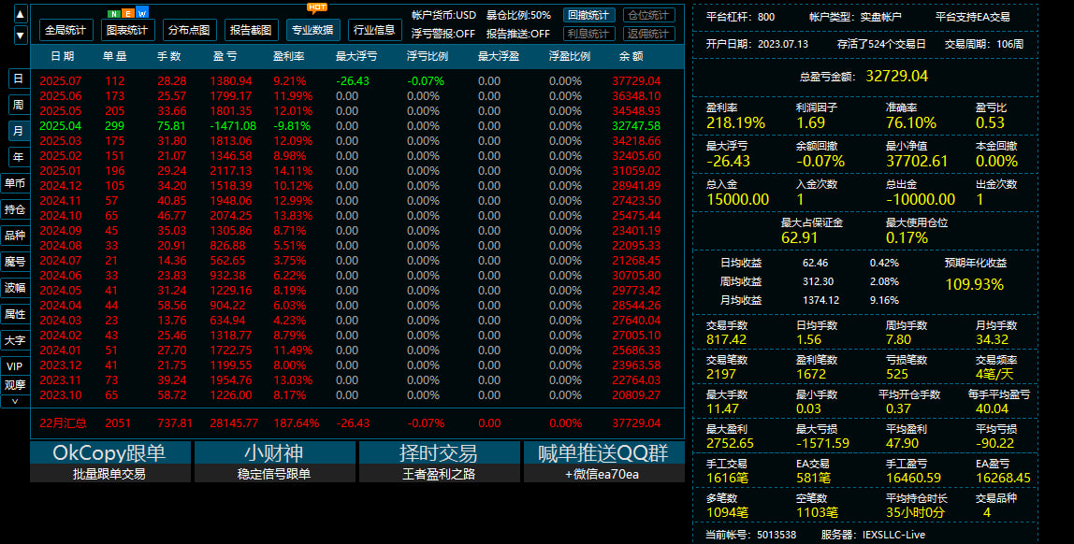Click the 最大浮盈 column header
The width and height of the screenshot is (1074, 544).
point(499,56)
